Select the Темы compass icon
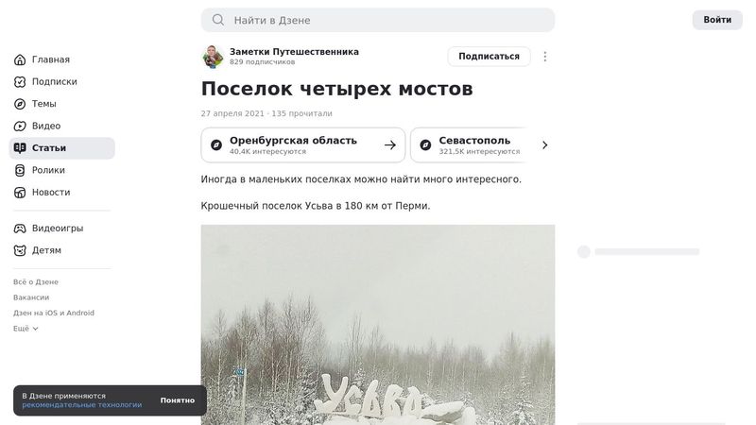The height and width of the screenshot is (425, 756). click(20, 104)
